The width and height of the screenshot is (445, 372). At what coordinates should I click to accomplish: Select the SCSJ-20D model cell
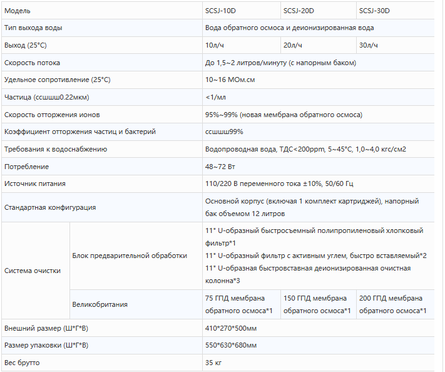coord(300,11)
